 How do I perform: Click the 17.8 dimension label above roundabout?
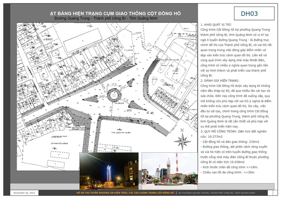tap(114, 84)
